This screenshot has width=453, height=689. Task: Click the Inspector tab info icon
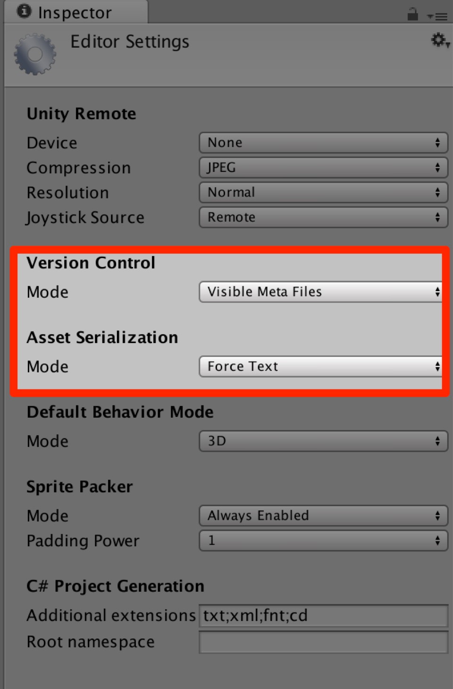(x=24, y=11)
